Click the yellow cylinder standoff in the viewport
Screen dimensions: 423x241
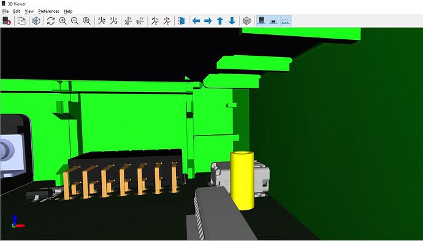242,180
